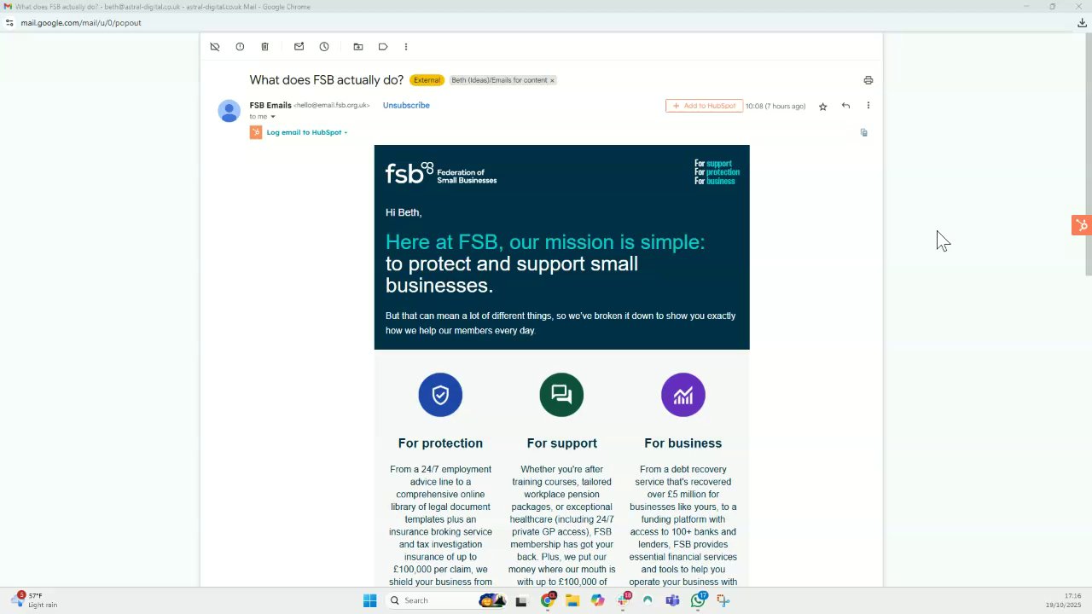
Task: Click the HubSpot sprocket icon beside Log email
Action: 256,132
